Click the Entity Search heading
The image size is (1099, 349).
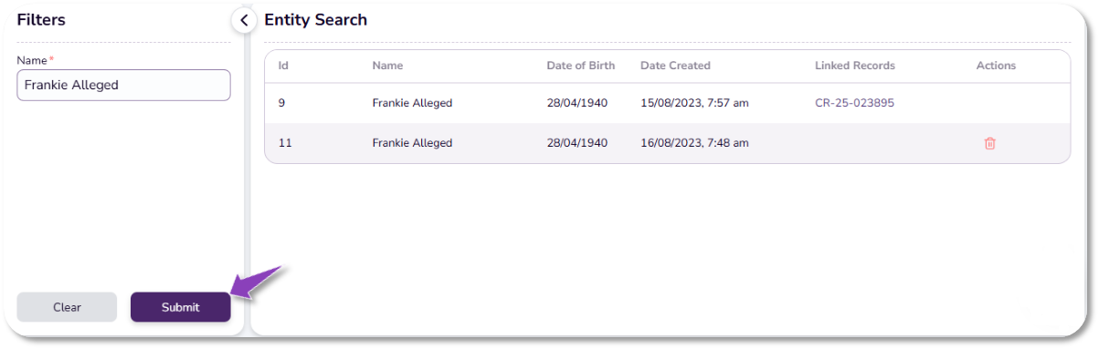pyautogui.click(x=315, y=20)
